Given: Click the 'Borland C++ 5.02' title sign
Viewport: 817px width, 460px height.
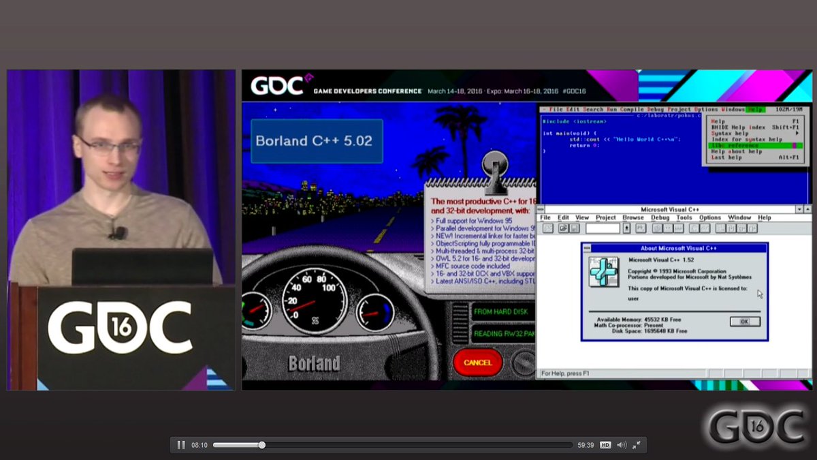Looking at the screenshot, I should [317, 142].
